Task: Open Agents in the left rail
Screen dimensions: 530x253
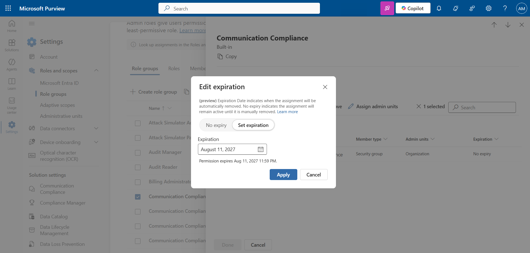Action: tap(12, 65)
